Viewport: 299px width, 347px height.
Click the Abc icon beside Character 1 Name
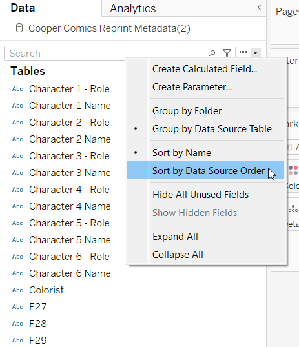click(x=17, y=106)
